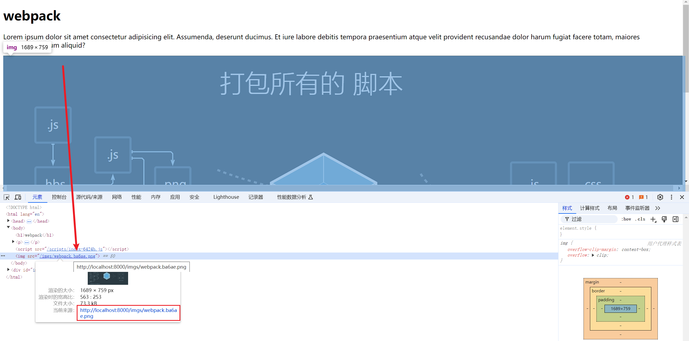The width and height of the screenshot is (689, 341).
Task: Open DevTools settings gear
Action: 660,197
